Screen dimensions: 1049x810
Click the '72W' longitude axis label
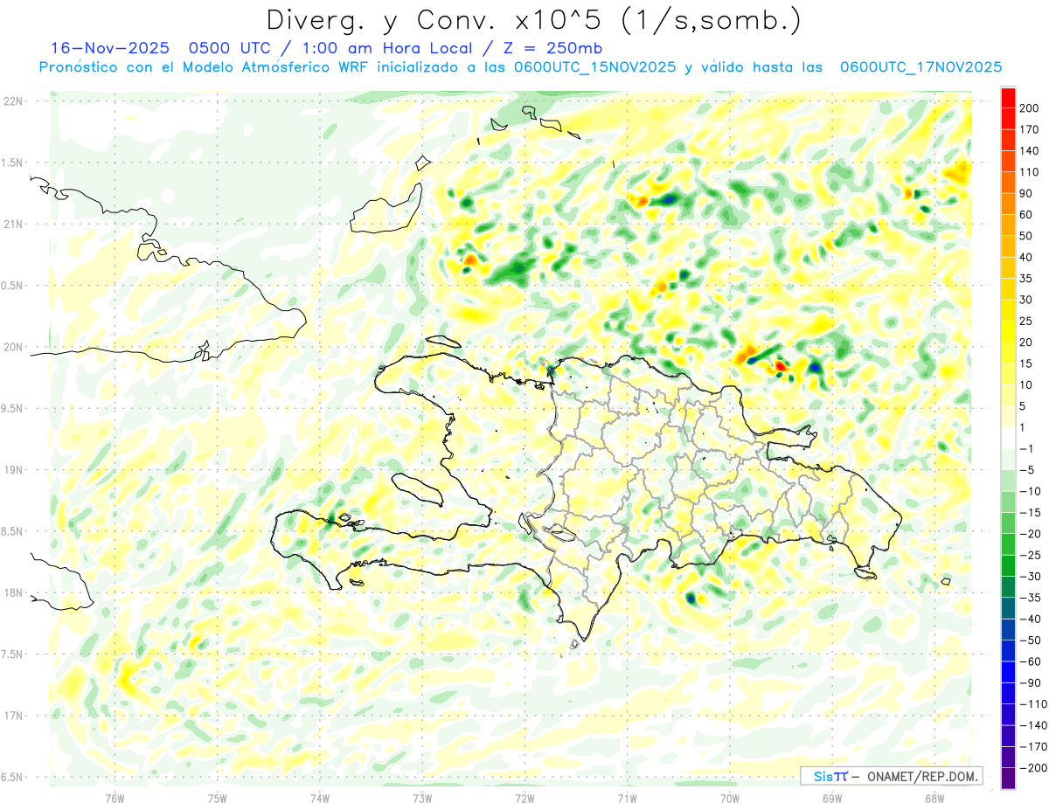coord(524,797)
